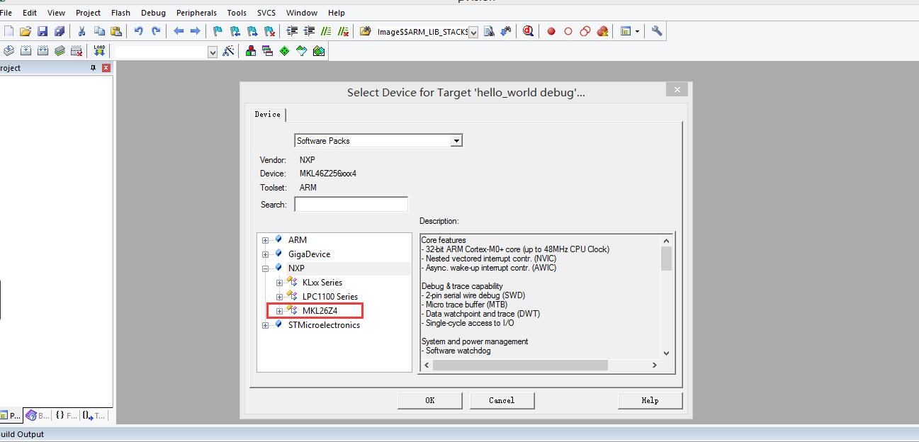Image resolution: width=919 pixels, height=442 pixels.
Task: Start the debug session icon
Action: click(x=529, y=31)
